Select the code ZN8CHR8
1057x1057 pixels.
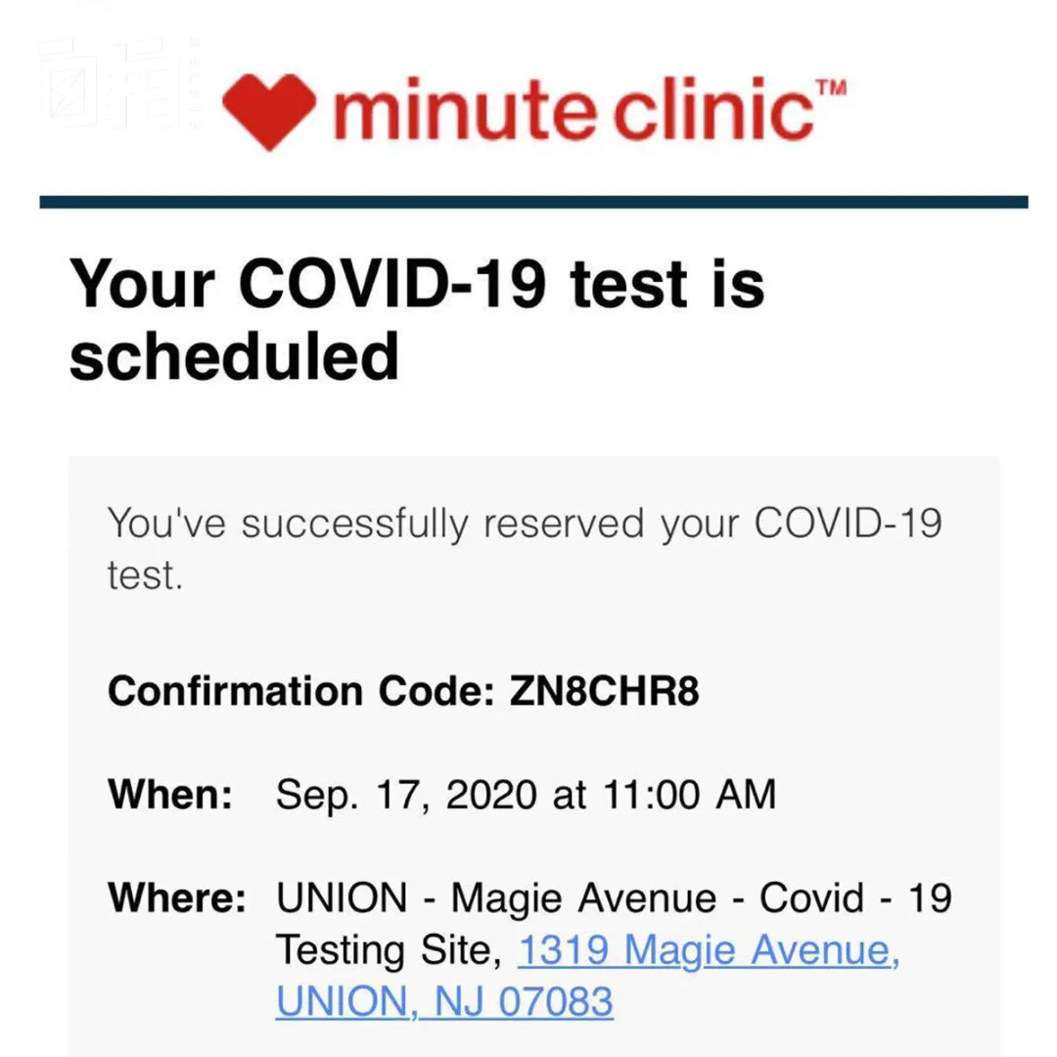coord(604,691)
